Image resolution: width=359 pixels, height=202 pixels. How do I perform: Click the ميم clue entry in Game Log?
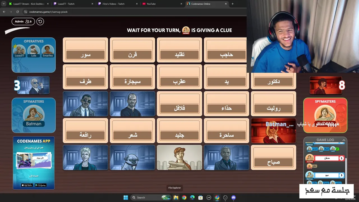pos(327,175)
